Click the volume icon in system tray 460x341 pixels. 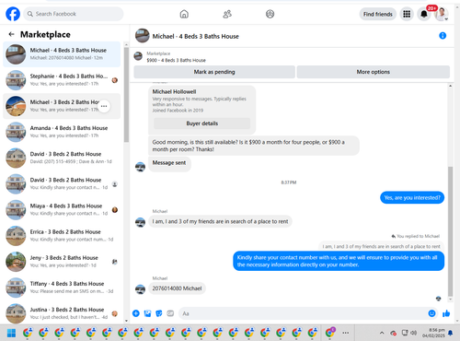click(x=414, y=333)
